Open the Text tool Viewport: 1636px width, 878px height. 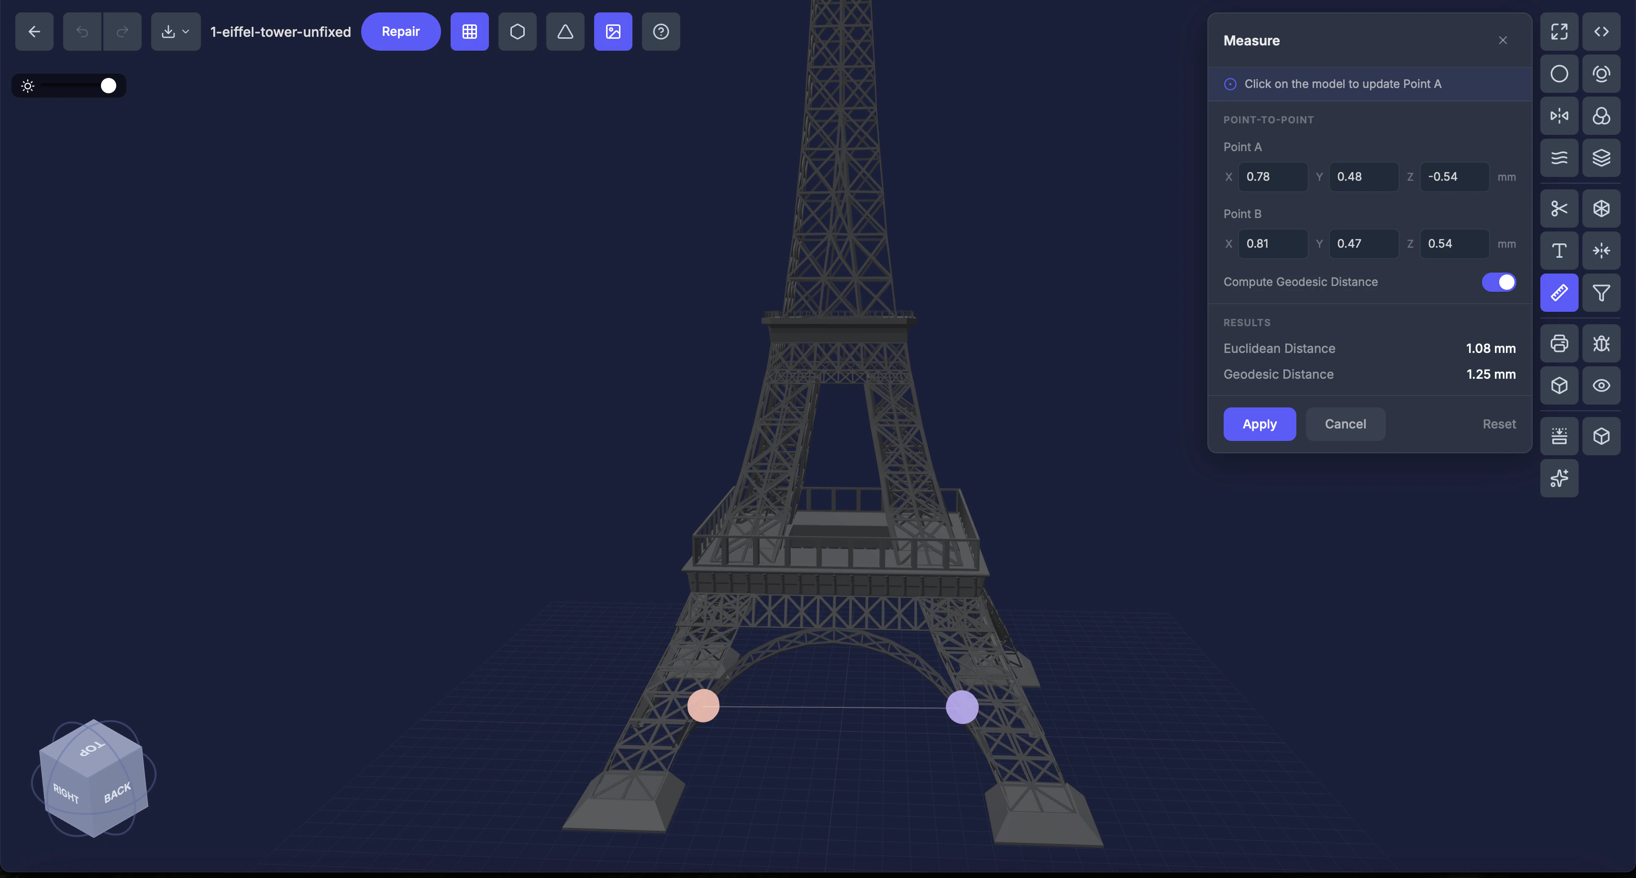[1559, 251]
